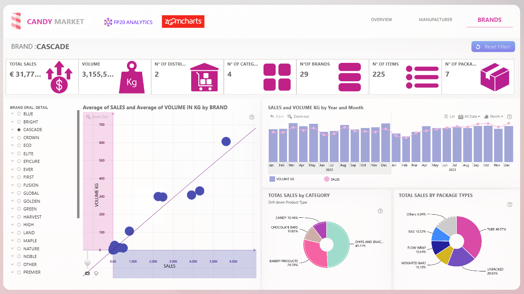Select the BLUE brand radio button
The height and width of the screenshot is (294, 524).
coord(19,114)
